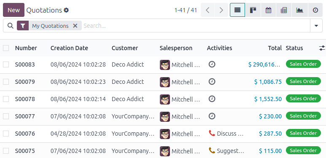Open optional columns adjust menu

pyautogui.click(x=322, y=48)
